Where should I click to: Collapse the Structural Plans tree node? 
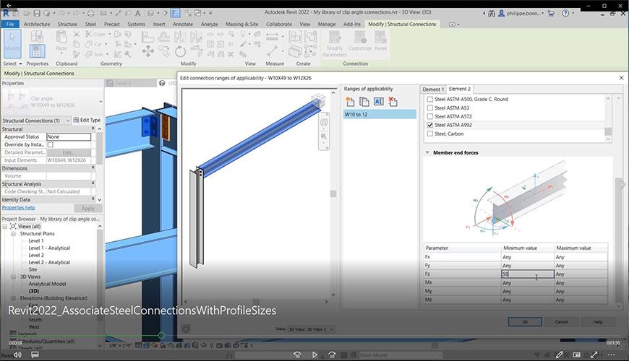(x=13, y=234)
